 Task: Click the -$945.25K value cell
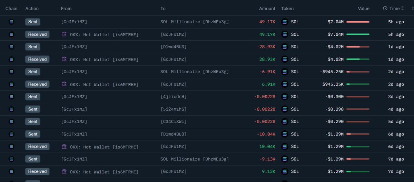(332, 72)
